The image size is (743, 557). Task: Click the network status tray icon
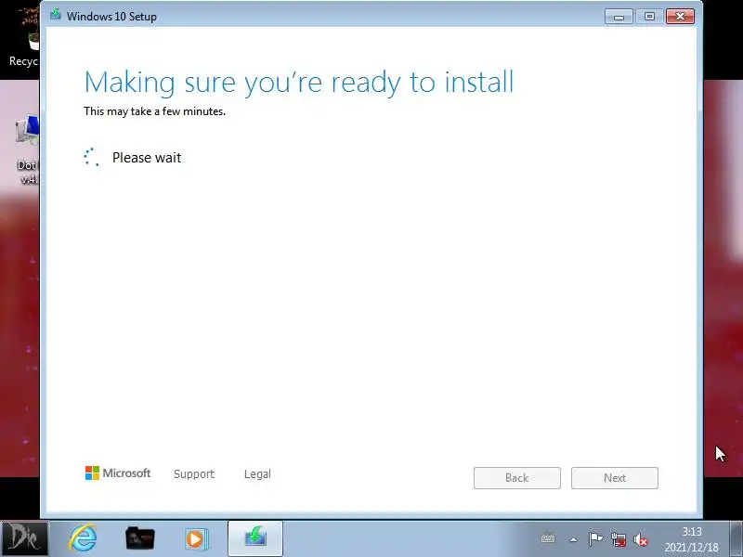point(619,539)
